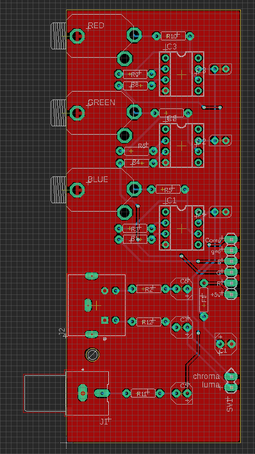Click the right pad of jumper beside IC3
Viewport: 255px width, 454px height.
point(226,69)
